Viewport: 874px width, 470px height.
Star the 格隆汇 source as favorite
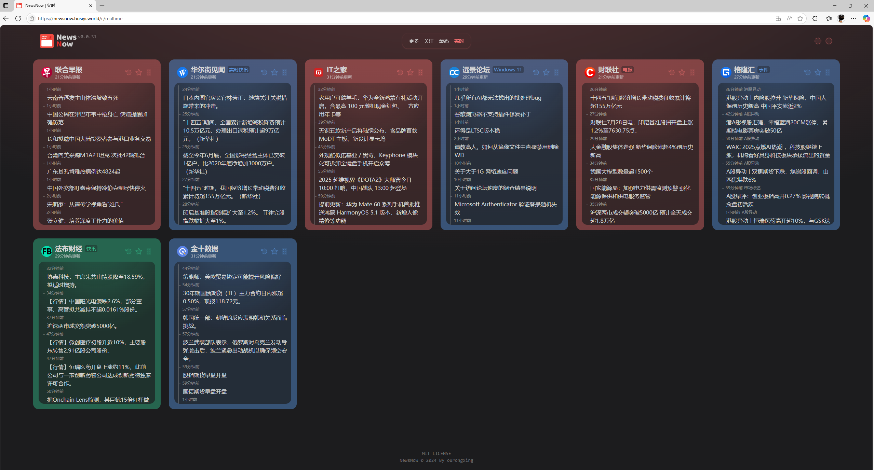818,72
